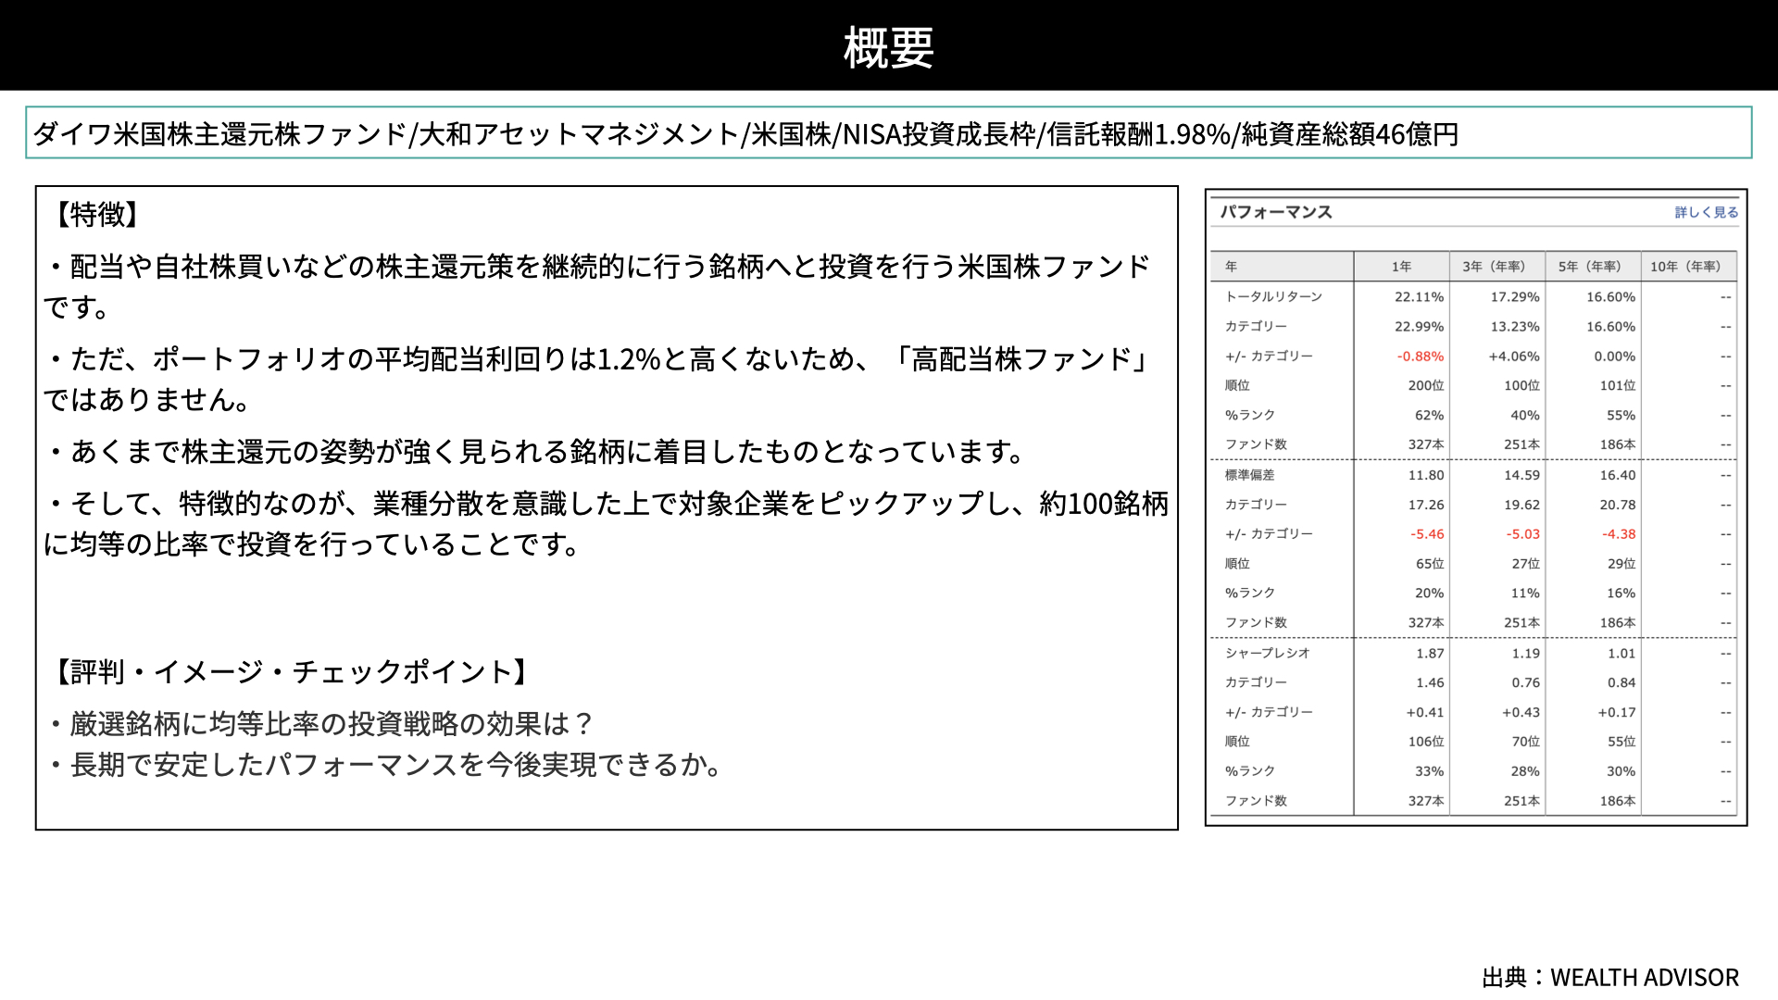Image resolution: width=1778 pixels, height=1000 pixels.
Task: Click the 22.99% category value
Action: (1419, 327)
